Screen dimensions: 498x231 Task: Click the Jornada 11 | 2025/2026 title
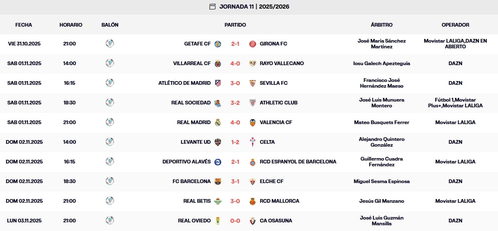tap(255, 7)
